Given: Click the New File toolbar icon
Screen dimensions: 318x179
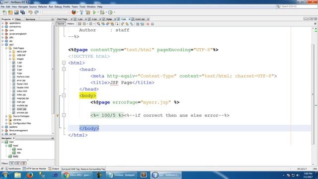Looking at the screenshot, I should [4, 12].
